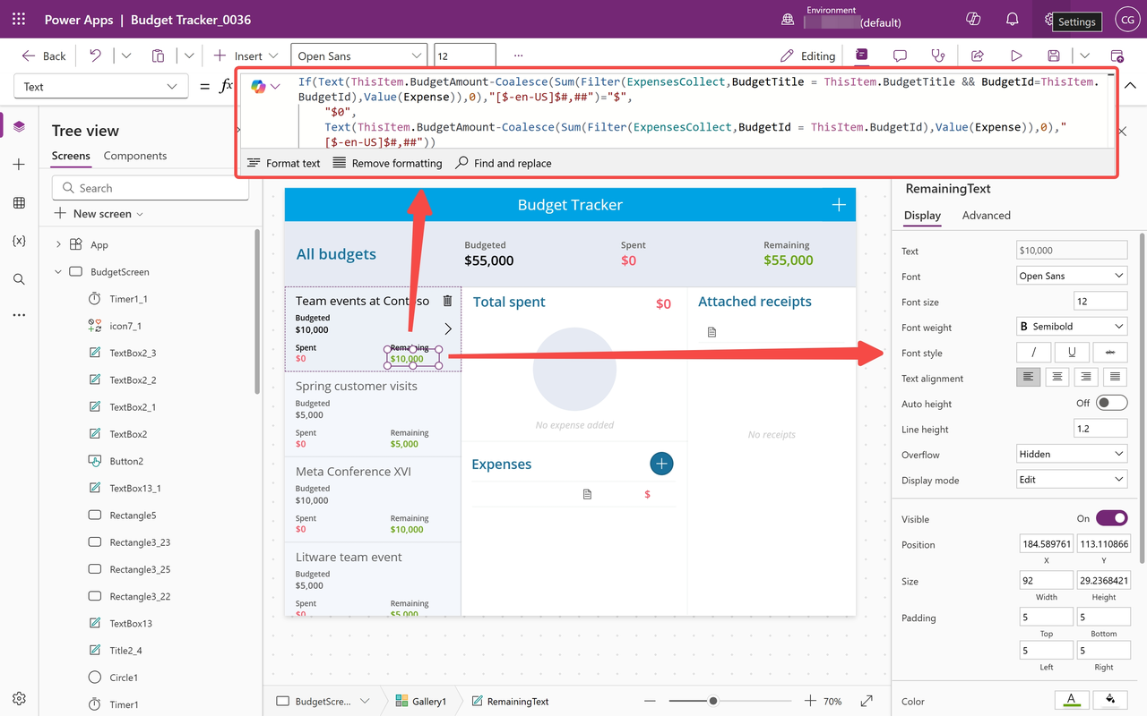Viewport: 1147px width, 716px height.
Task: Switch to the Components tab
Action: 135,156
